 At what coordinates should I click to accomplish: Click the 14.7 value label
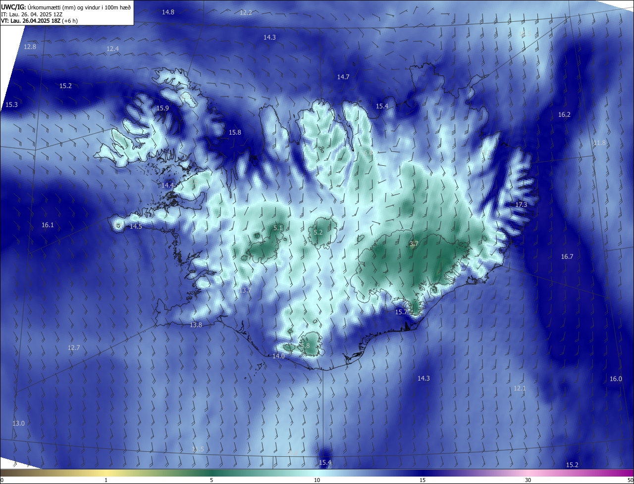coord(343,77)
